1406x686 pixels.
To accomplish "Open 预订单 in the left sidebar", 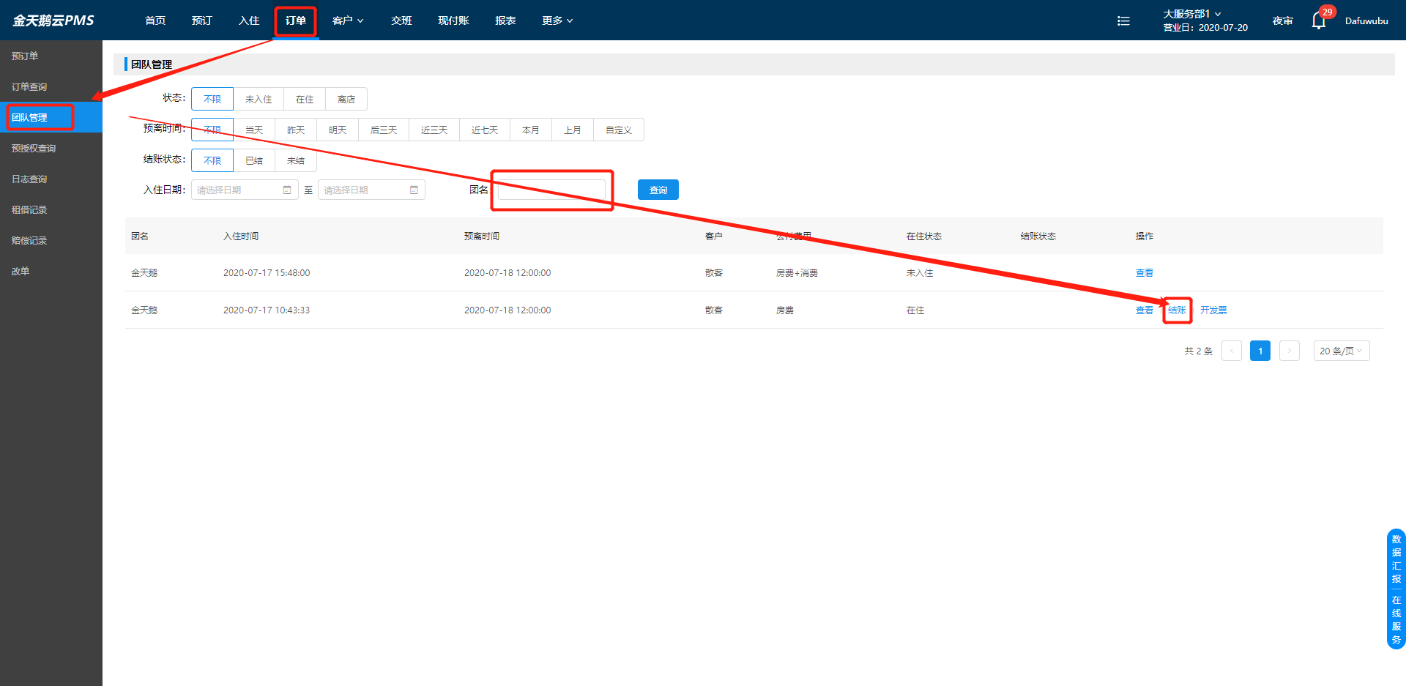I will tap(51, 56).
